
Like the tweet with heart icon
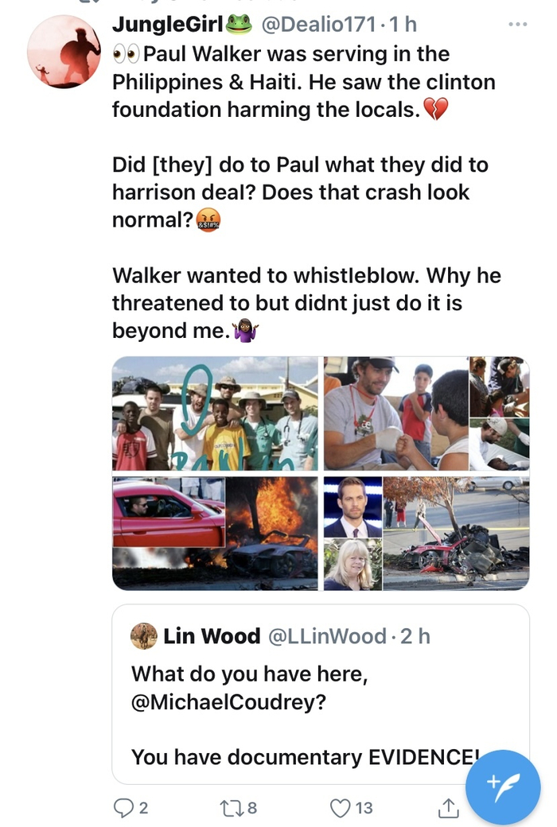pyautogui.click(x=341, y=808)
